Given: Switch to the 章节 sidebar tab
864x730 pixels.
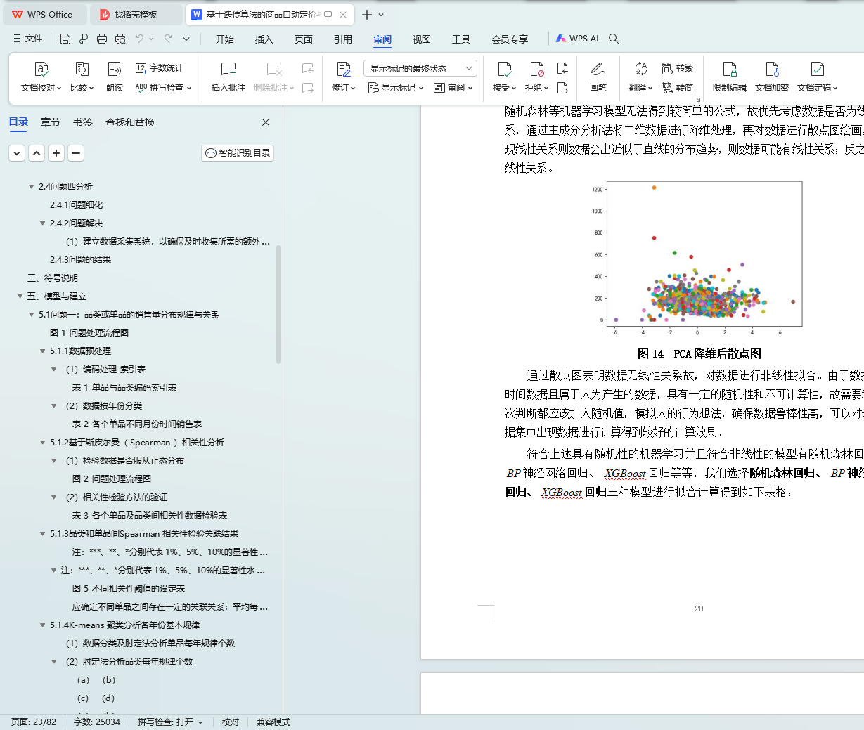Looking at the screenshot, I should pyautogui.click(x=51, y=122).
